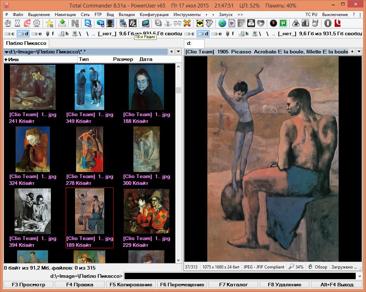Click scroll down arrow in left panel
Viewport: 366px width, 292px height.
click(x=178, y=260)
